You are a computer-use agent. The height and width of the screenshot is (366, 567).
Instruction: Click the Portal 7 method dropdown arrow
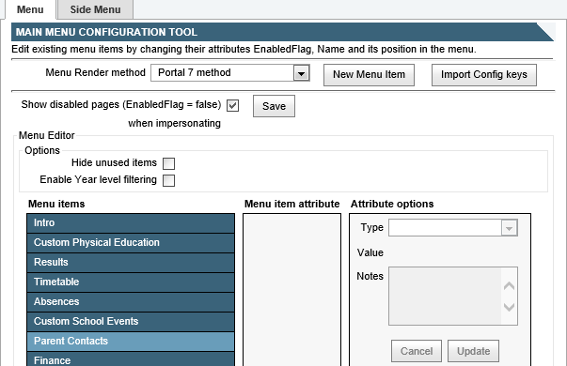(301, 73)
